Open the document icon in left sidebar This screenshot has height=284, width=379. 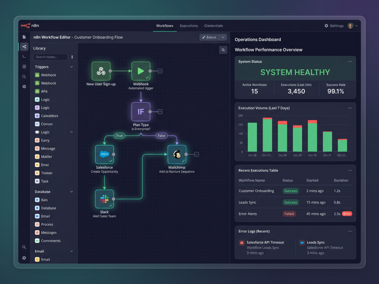click(x=24, y=37)
